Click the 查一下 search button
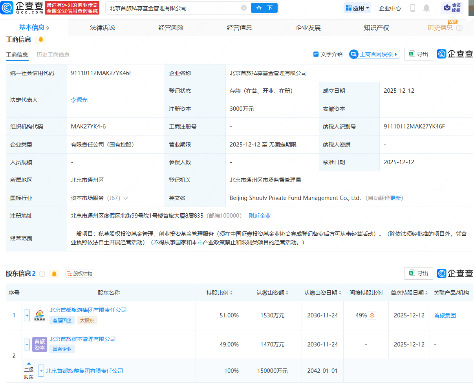This screenshot has width=474, height=383. (x=264, y=8)
